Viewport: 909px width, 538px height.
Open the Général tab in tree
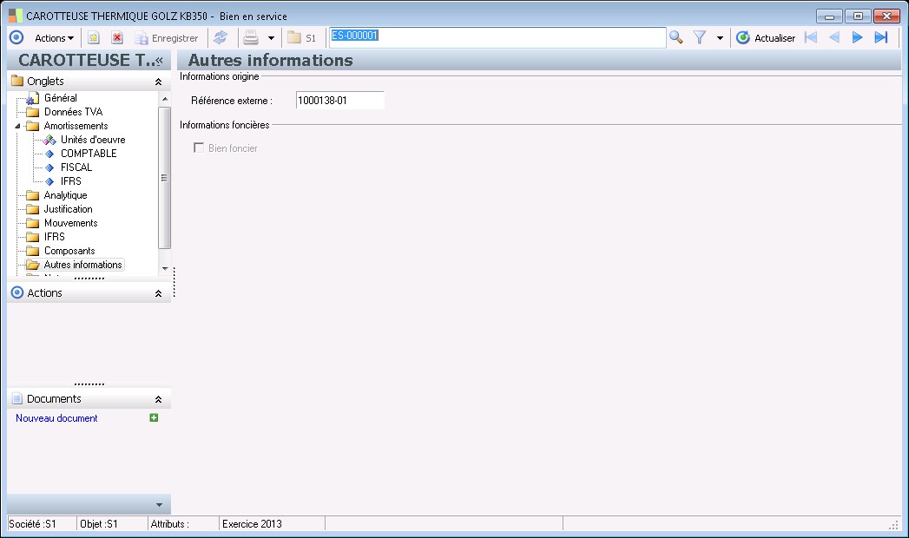click(x=60, y=98)
